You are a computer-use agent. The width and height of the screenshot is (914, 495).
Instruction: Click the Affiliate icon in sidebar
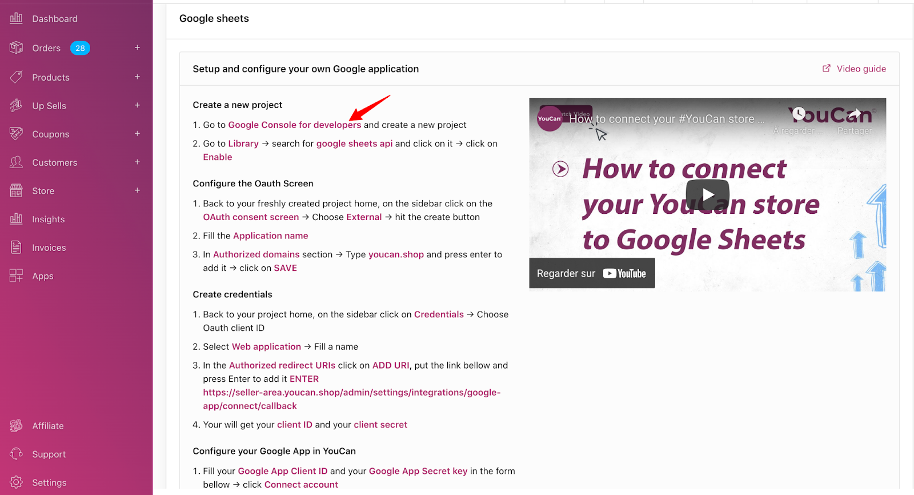tap(16, 425)
